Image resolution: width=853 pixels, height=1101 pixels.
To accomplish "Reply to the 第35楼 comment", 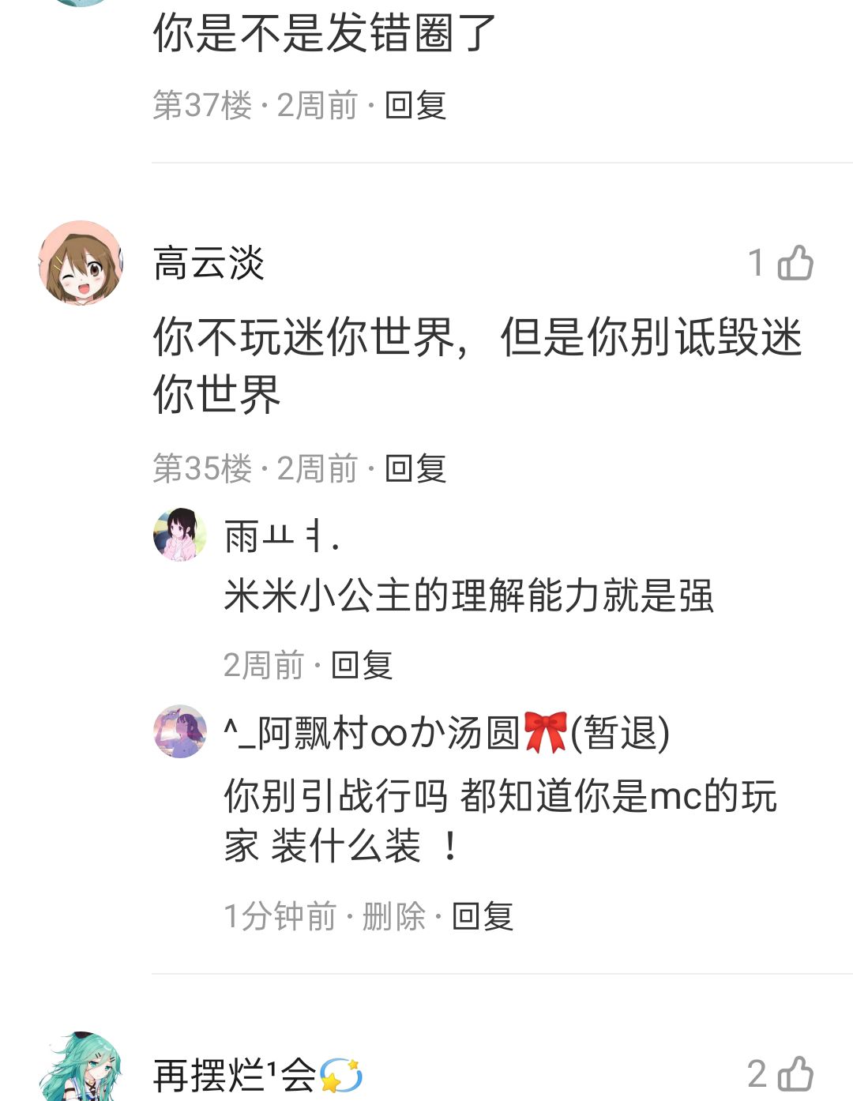I will (x=415, y=468).
